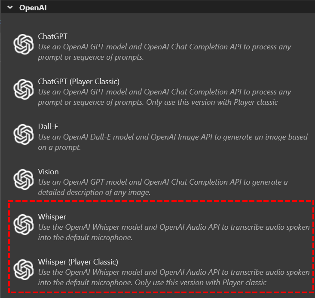This screenshot has height=298, width=315.
Task: Select the Whisper (Player Classic) title
Action: [78, 262]
